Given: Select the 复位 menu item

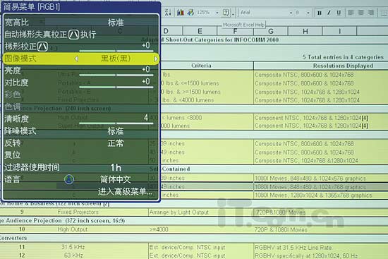Looking at the screenshot, I should [x=80, y=155].
